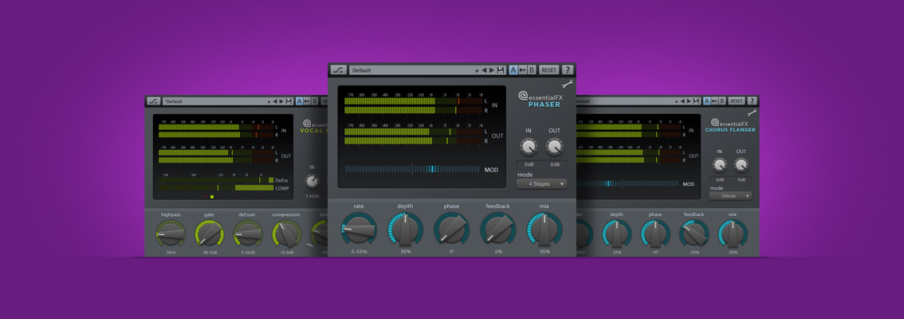Image resolution: width=904 pixels, height=319 pixels.
Task: Click the Phaser OUT gain knob
Action: pos(555,147)
